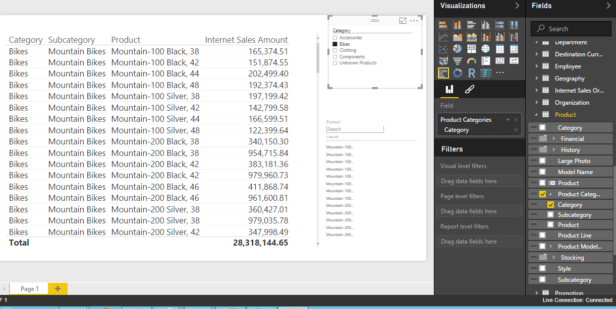
Task: Collapse the Fields pane chevron
Action: tap(608, 6)
